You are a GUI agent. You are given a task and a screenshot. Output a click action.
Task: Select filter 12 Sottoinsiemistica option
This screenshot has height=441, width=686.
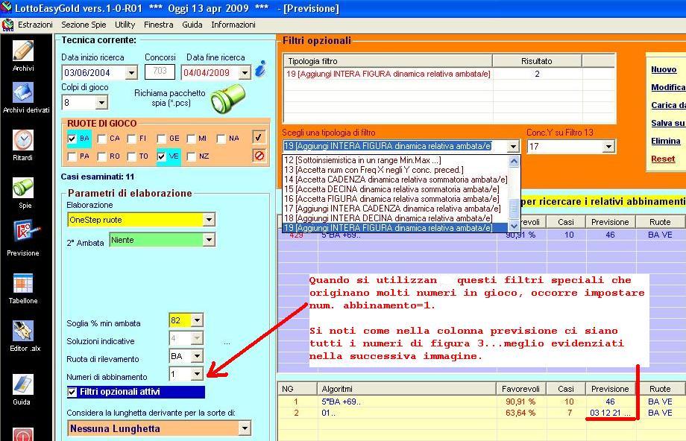(395, 160)
